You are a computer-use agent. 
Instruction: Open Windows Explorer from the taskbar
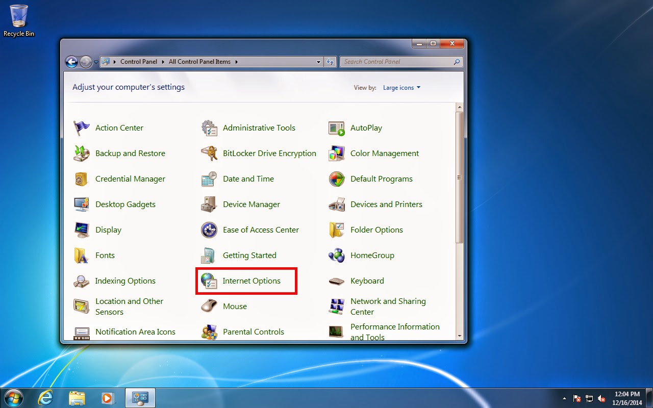[x=77, y=398]
